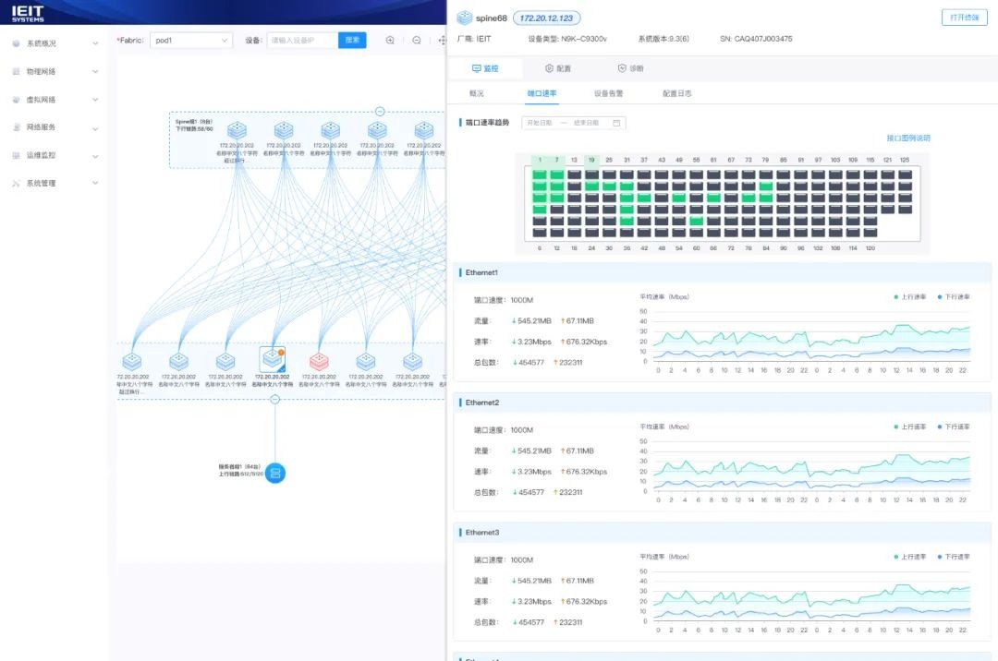Switch to the 配置 tab
This screenshot has height=661, width=998.
(x=558, y=68)
